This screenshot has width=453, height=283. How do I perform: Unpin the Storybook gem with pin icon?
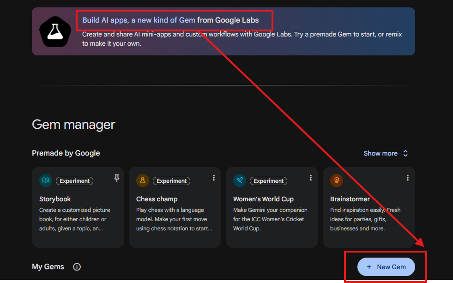pyautogui.click(x=117, y=178)
